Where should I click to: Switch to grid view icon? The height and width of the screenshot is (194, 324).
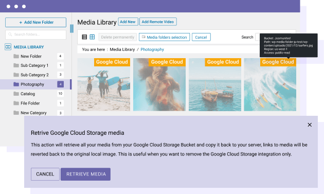click(x=92, y=37)
